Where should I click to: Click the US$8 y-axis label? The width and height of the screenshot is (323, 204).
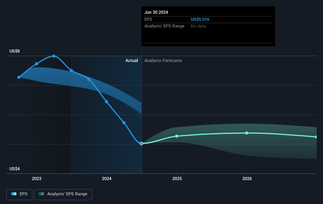15,51
